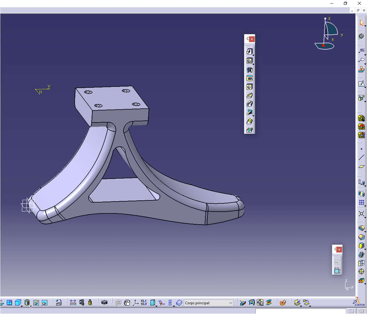Screen dimensions: 367x314
Task: Toggle the Swap Visible Space icon
Action: [45, 303]
